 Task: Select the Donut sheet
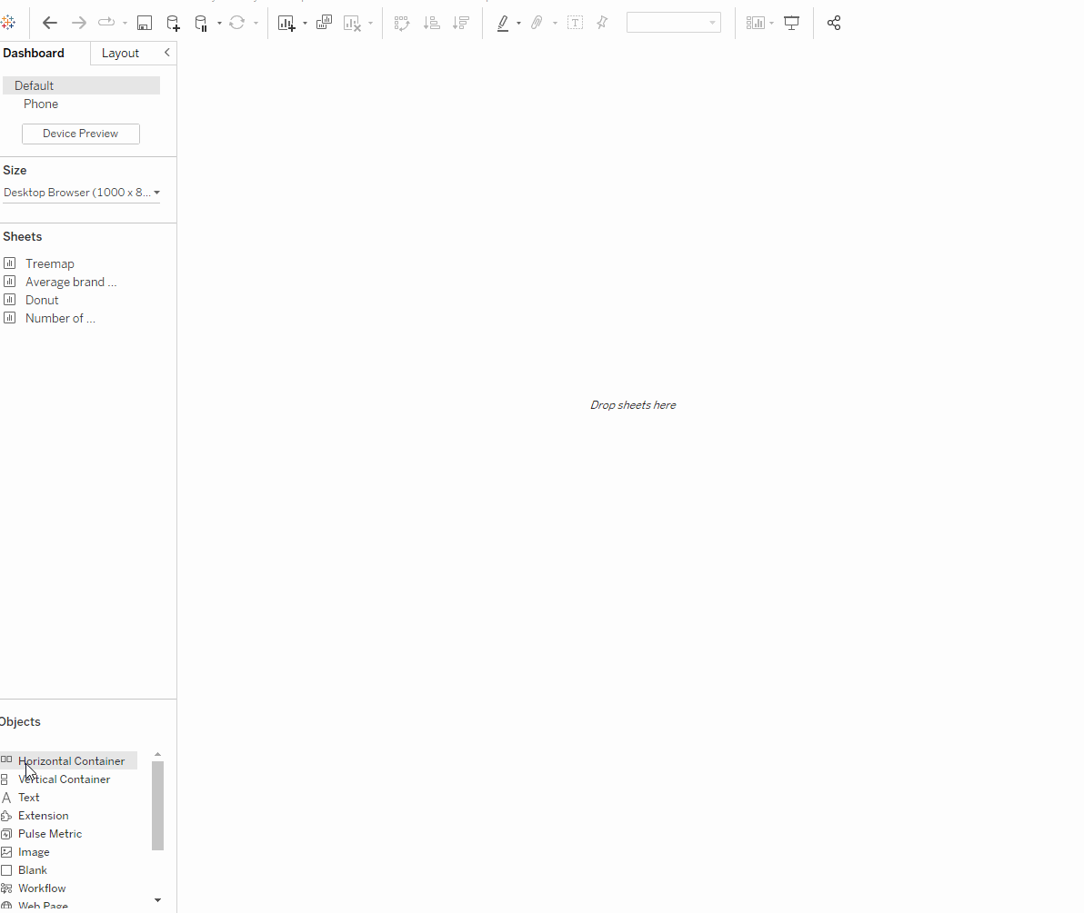[42, 301]
